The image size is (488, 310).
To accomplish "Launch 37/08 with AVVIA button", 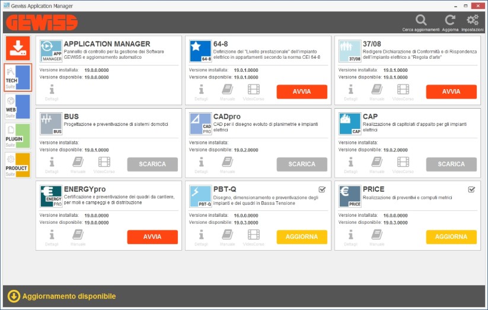I will point(451,91).
